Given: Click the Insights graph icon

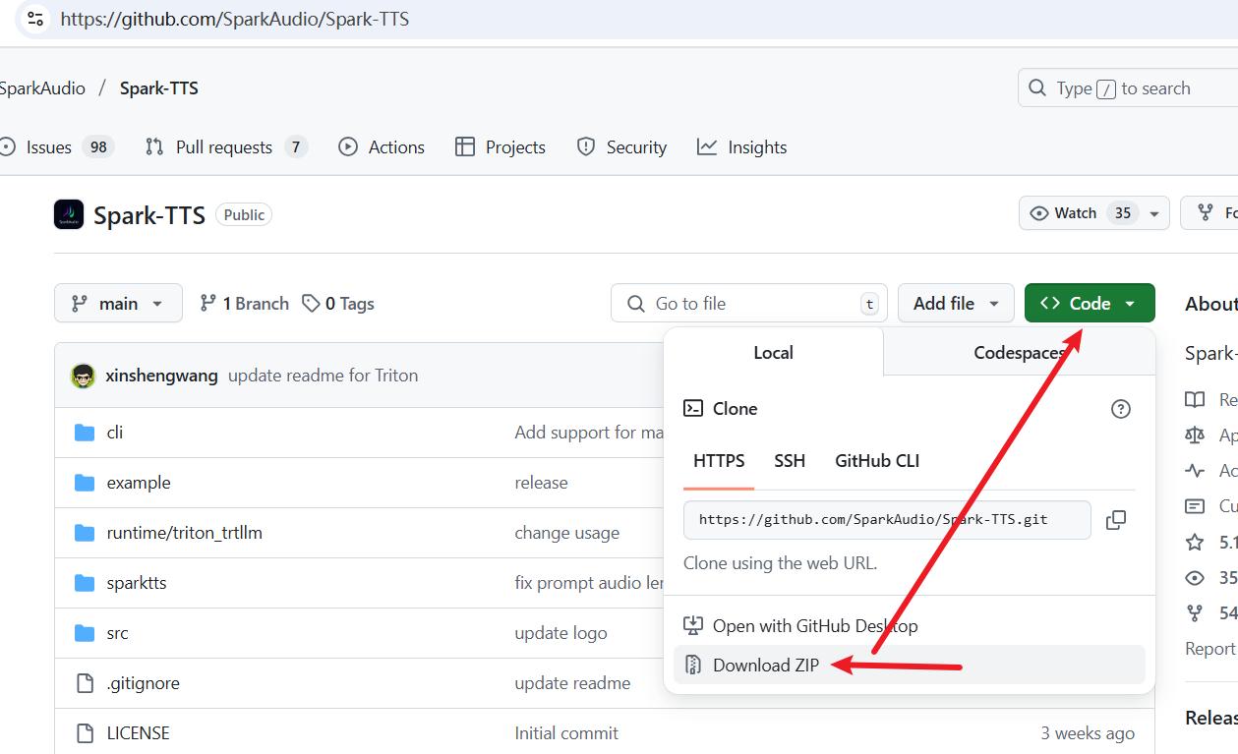Looking at the screenshot, I should tap(707, 147).
